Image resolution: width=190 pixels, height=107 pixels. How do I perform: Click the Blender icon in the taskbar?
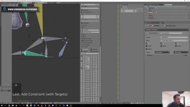tap(49, 106)
